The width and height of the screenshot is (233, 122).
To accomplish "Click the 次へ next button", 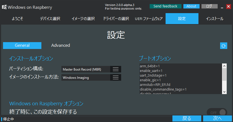I will tap(217, 118).
